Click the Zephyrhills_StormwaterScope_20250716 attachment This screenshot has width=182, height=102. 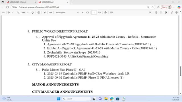(74, 52)
